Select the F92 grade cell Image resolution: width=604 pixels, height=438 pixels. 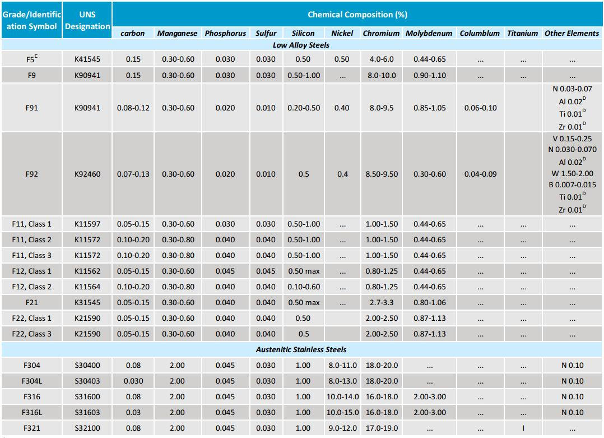coord(31,174)
